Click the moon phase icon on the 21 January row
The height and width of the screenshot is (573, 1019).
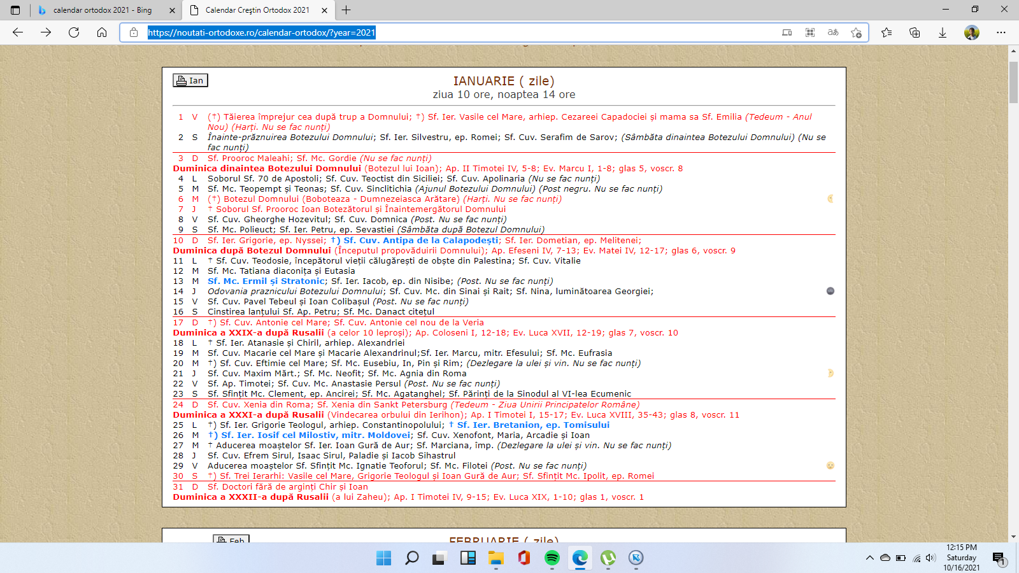(830, 373)
